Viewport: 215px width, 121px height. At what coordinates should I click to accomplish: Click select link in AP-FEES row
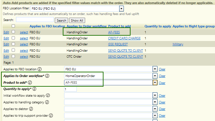coord(24,32)
